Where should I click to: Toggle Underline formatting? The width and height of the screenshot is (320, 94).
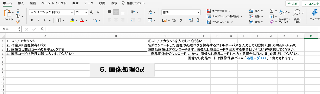point(45,20)
